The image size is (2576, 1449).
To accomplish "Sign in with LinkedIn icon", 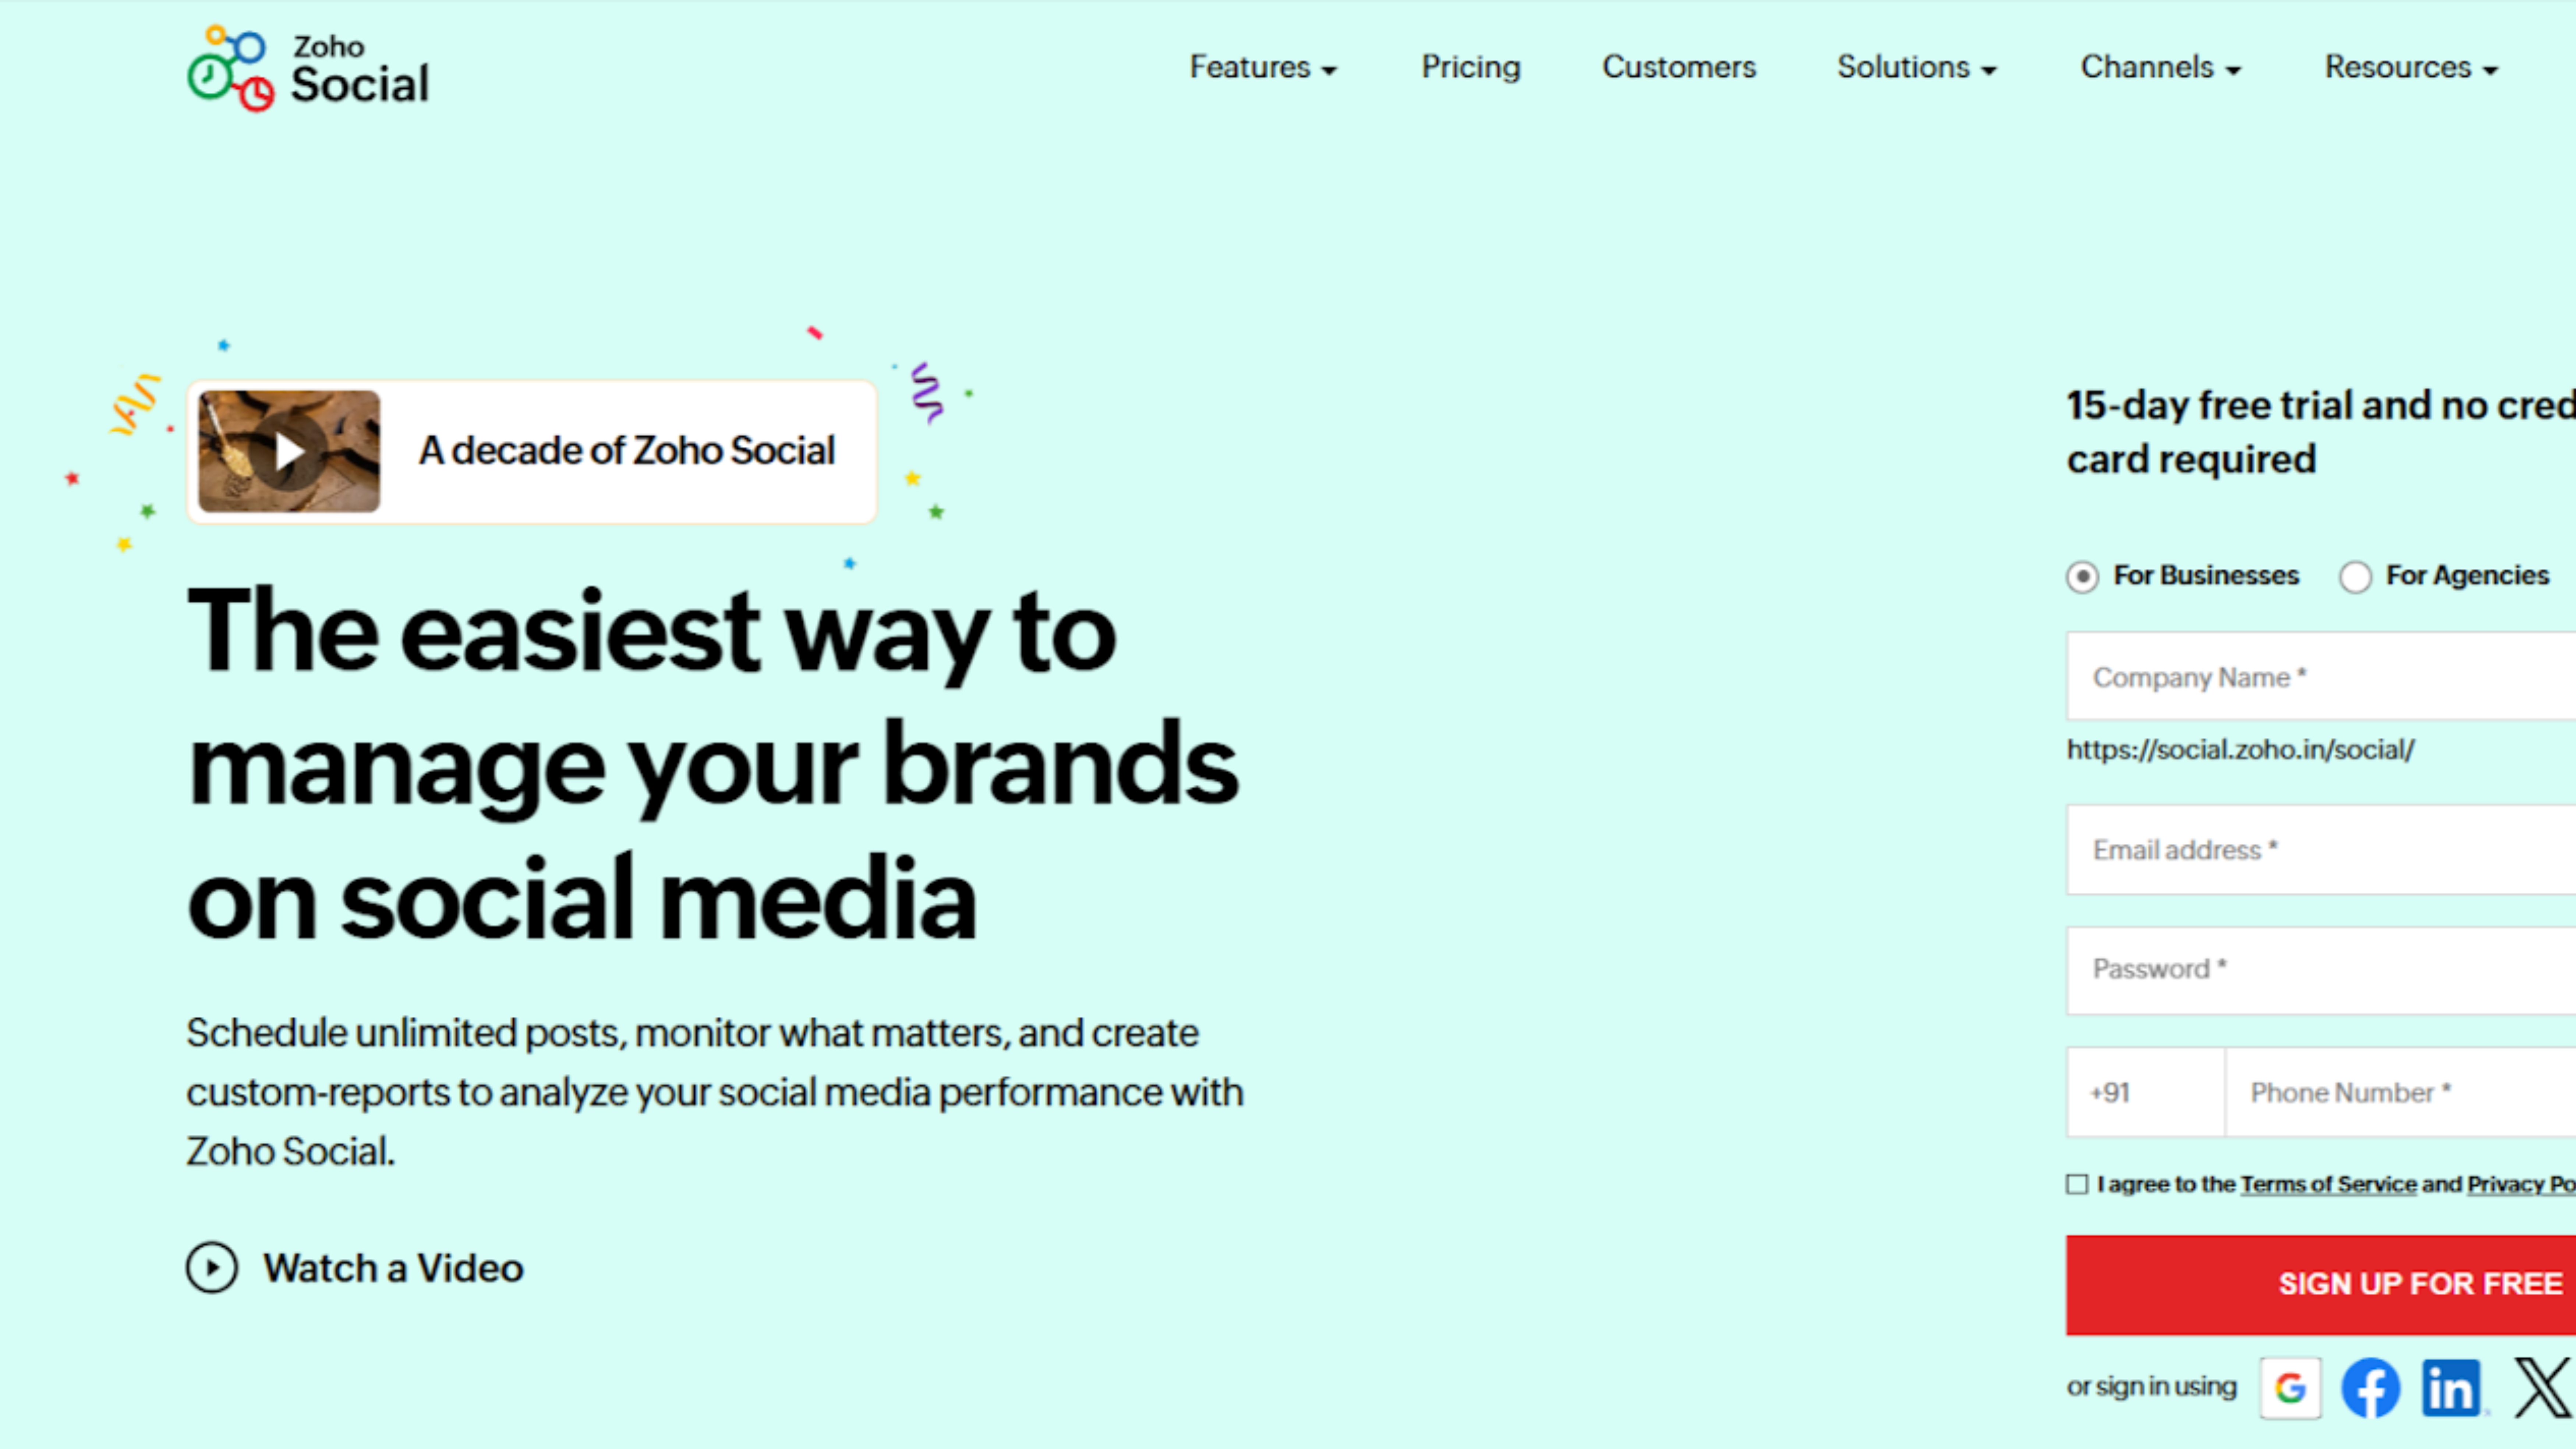I will 2450,1387.
